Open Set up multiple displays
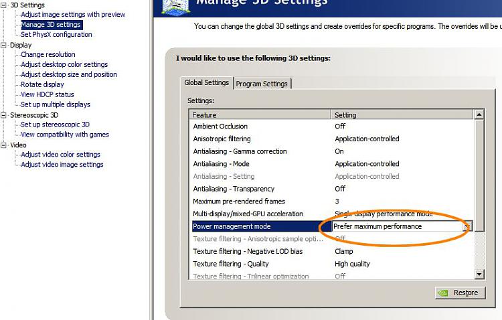Viewport: 502px width, 320px height. coord(56,104)
